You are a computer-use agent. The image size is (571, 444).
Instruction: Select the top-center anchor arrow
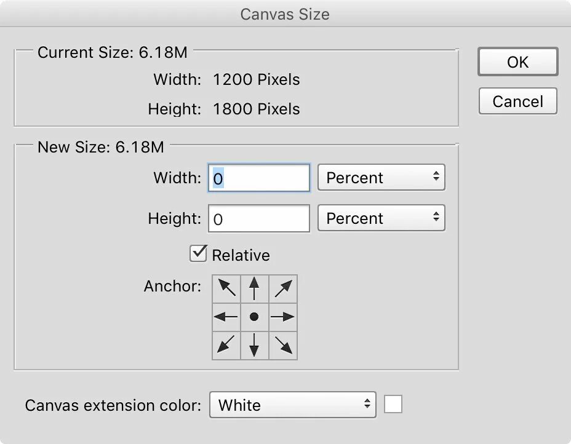tap(254, 288)
